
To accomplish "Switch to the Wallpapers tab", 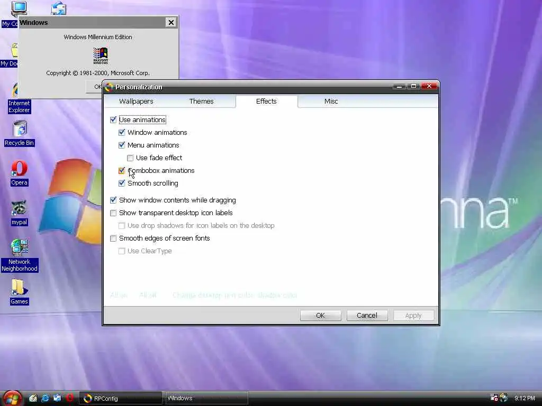I will [x=136, y=101].
